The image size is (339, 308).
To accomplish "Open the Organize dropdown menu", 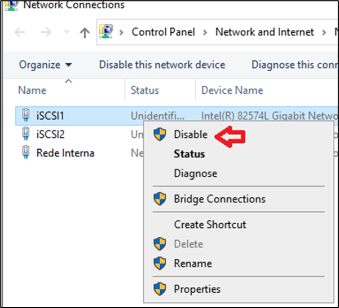I will tap(45, 64).
